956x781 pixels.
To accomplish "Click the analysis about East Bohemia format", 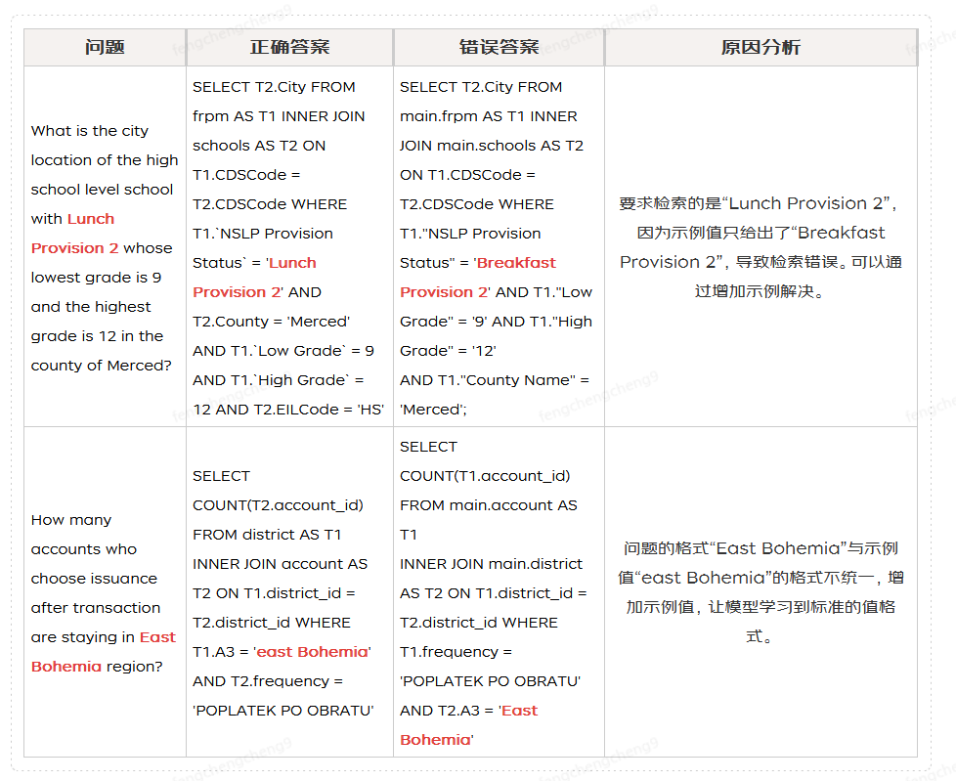I will [760, 592].
